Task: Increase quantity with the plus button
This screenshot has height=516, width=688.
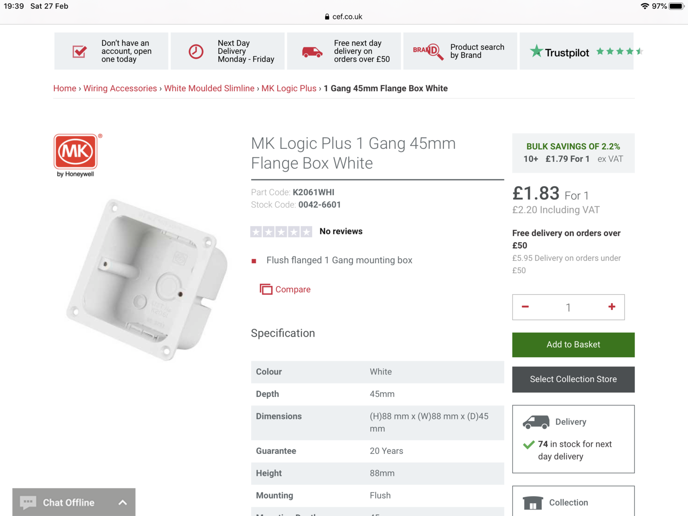Action: click(x=611, y=307)
